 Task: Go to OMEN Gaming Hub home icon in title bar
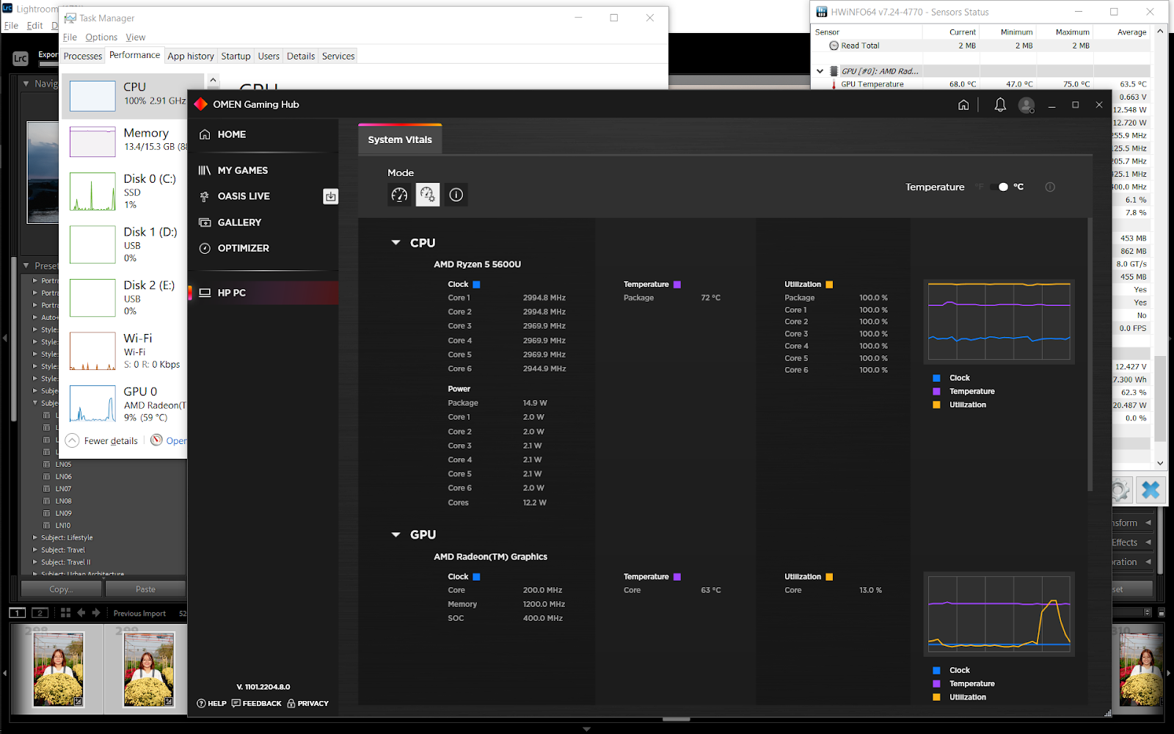[x=963, y=105]
